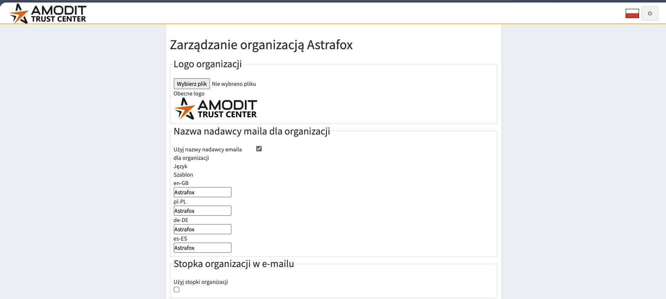Image resolution: width=666 pixels, height=299 pixels.
Task: Open the Polish flag language selector
Action: click(x=632, y=13)
